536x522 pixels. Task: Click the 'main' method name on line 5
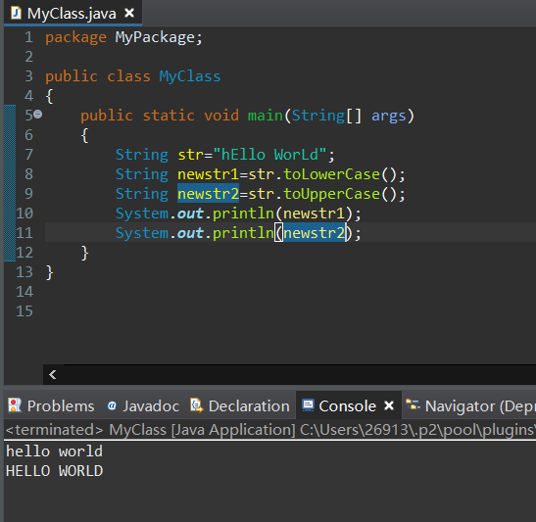pyautogui.click(x=266, y=116)
